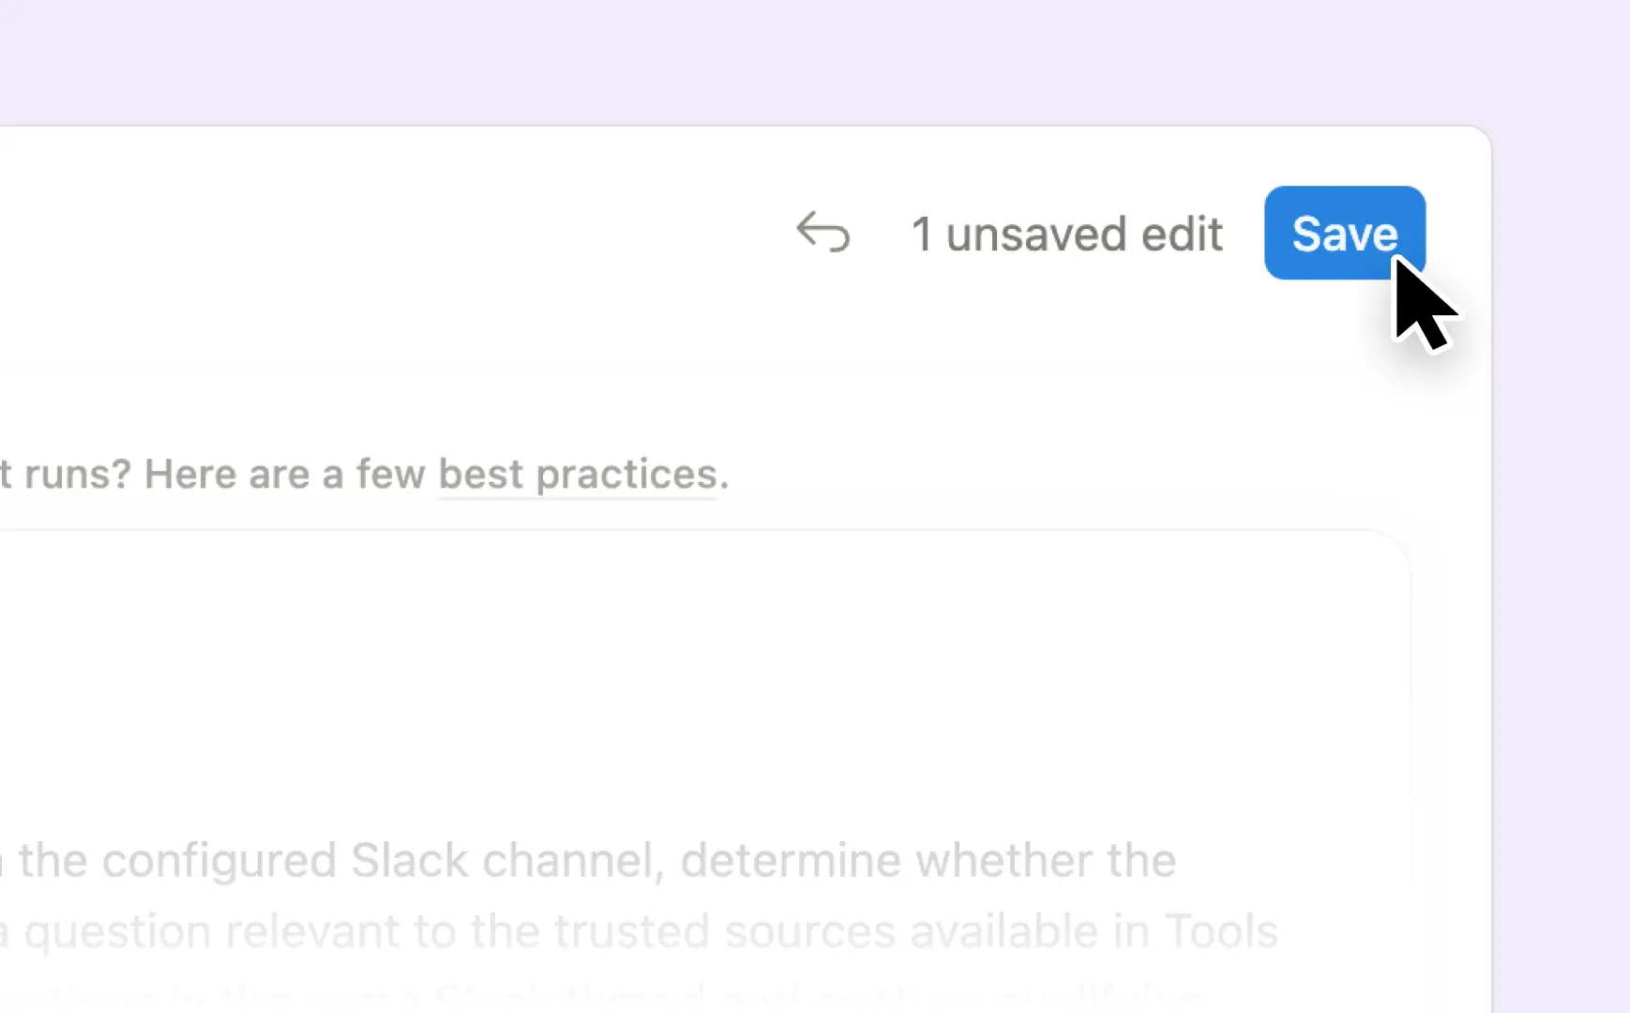The image size is (1630, 1013).
Task: Place the cursor on the word "Slack"
Action: tap(409, 860)
